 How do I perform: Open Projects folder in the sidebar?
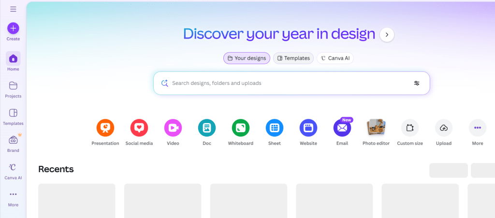tap(13, 90)
